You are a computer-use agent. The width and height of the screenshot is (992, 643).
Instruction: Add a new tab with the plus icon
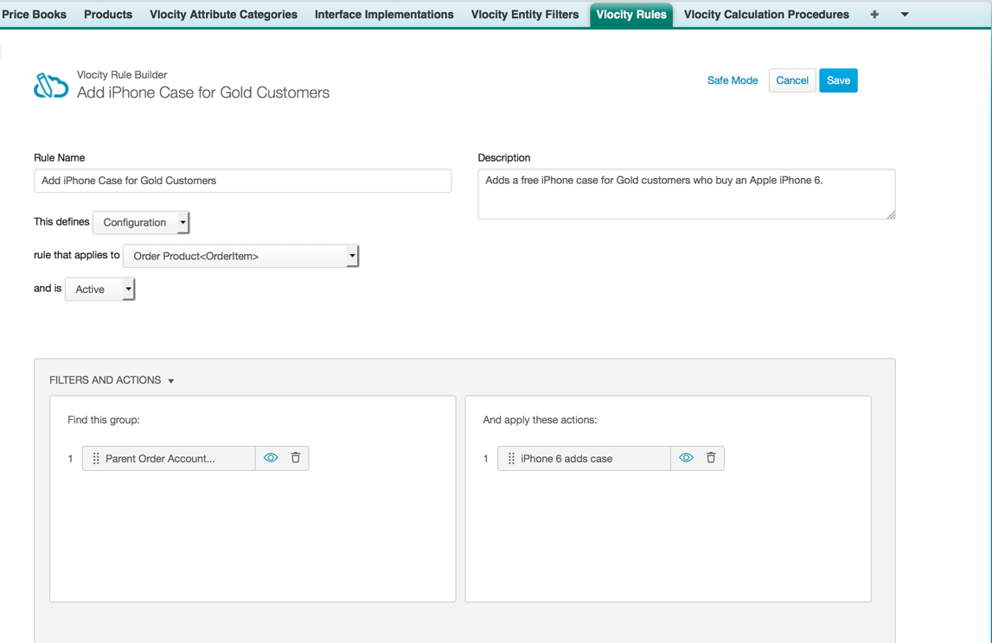point(874,15)
